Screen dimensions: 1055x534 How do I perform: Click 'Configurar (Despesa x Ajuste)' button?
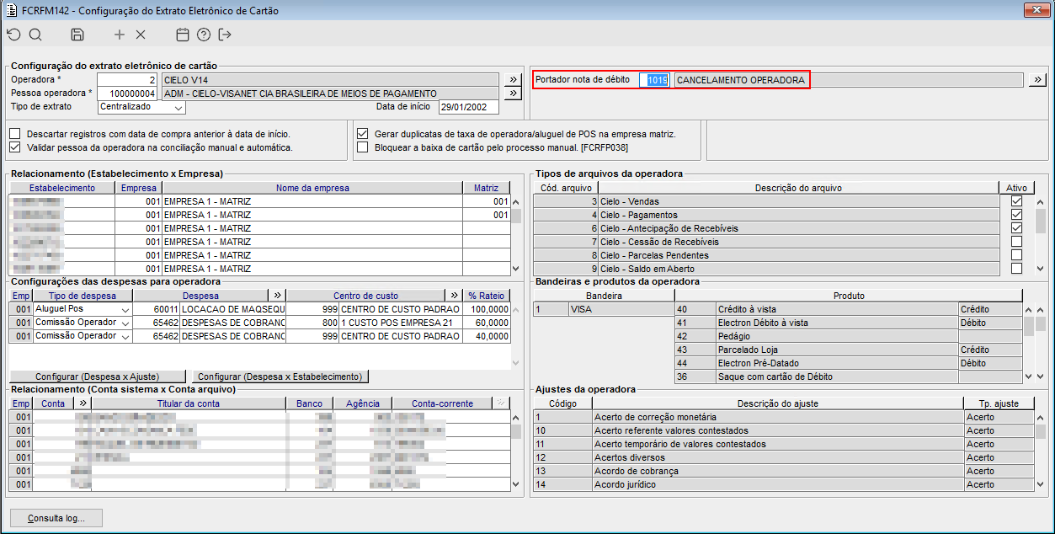[98, 376]
